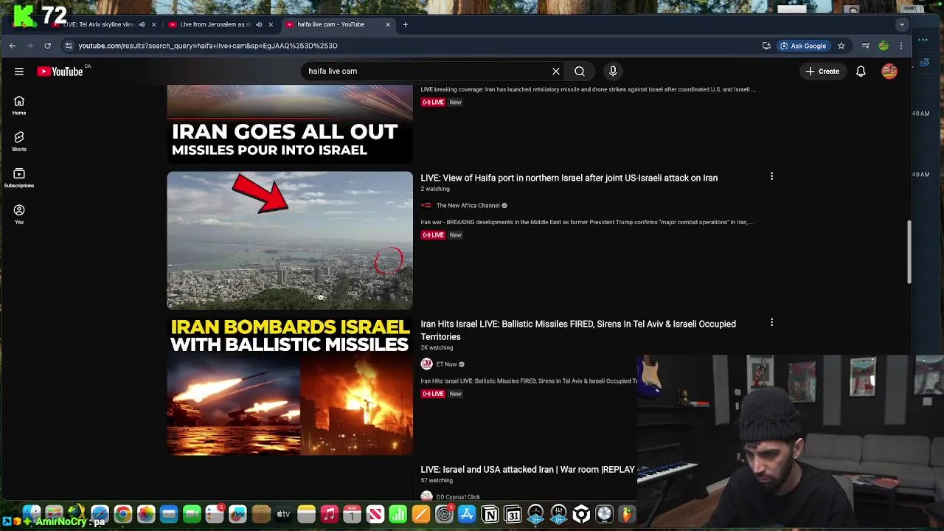Screen dimensions: 944x531
Task: Go back in browser history
Action: point(13,46)
